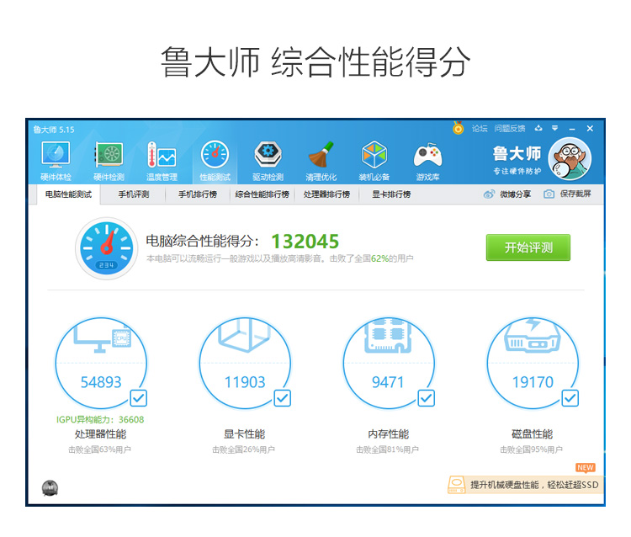Switch to 手机排行榜 tab
631x537 pixels.
198,194
